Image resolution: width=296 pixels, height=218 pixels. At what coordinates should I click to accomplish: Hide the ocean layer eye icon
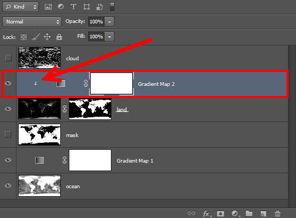[x=8, y=185]
